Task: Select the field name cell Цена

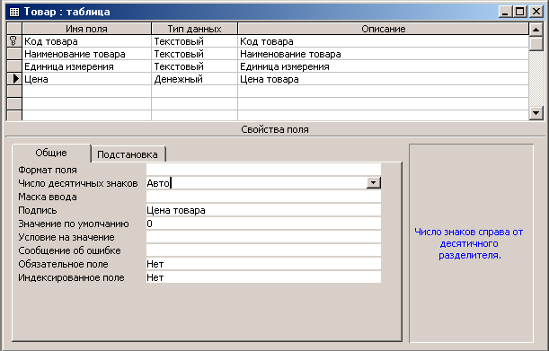Action: click(87, 79)
